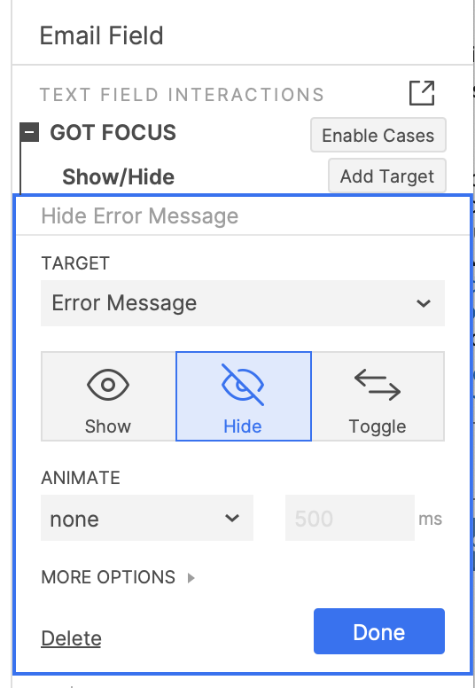Viewport: 475px width, 688px height.
Task: Click the Add Target button
Action: [387, 176]
